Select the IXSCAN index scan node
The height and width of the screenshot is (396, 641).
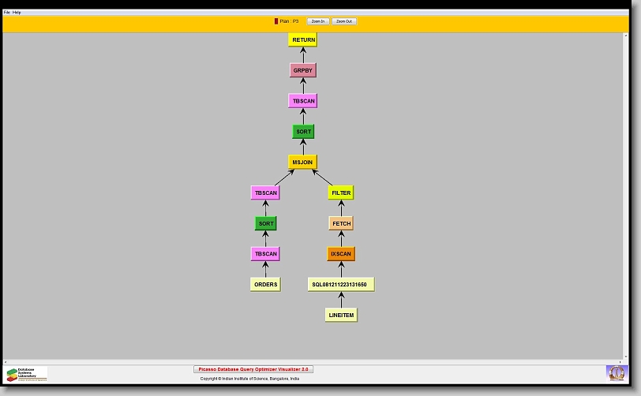[341, 254]
